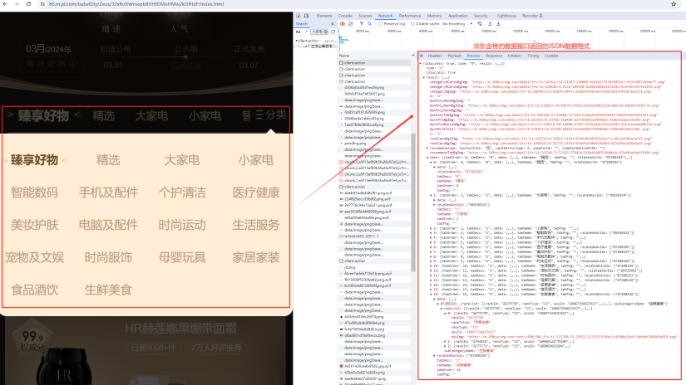Select the 智能数码 category
Image resolution: width=686 pixels, height=385 pixels.
click(x=34, y=192)
